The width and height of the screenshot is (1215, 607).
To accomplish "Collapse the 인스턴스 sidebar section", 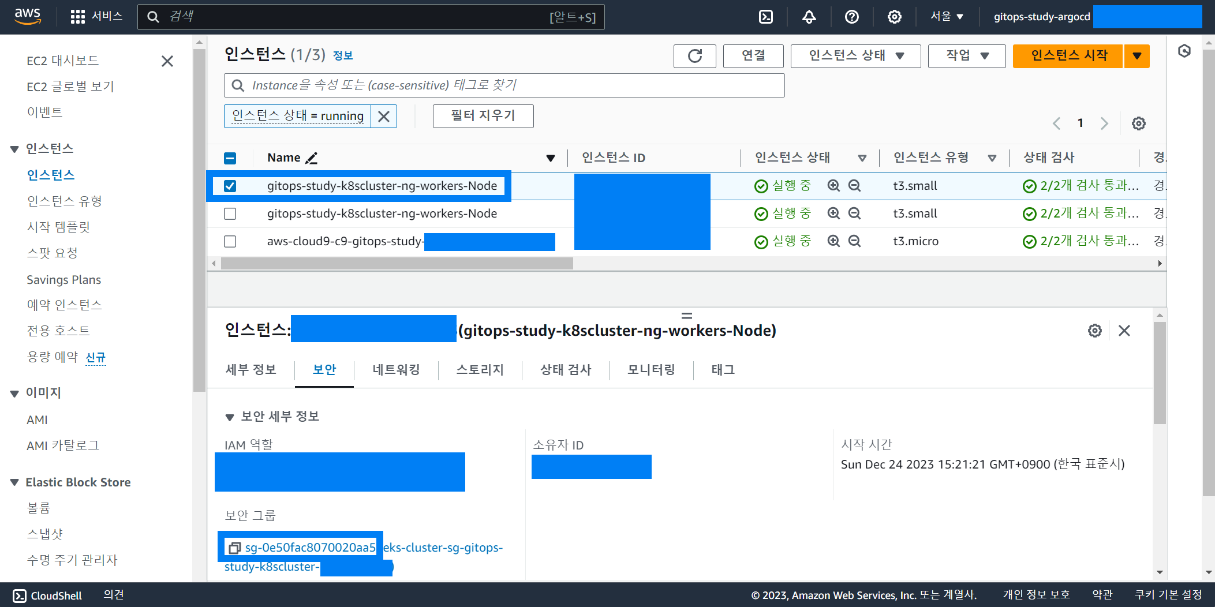I will [x=14, y=149].
